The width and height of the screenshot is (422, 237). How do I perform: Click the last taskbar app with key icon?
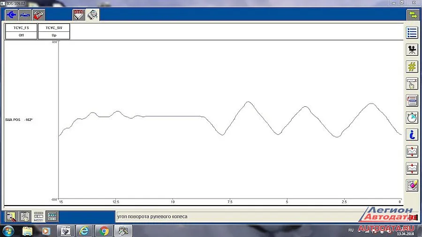point(123,231)
